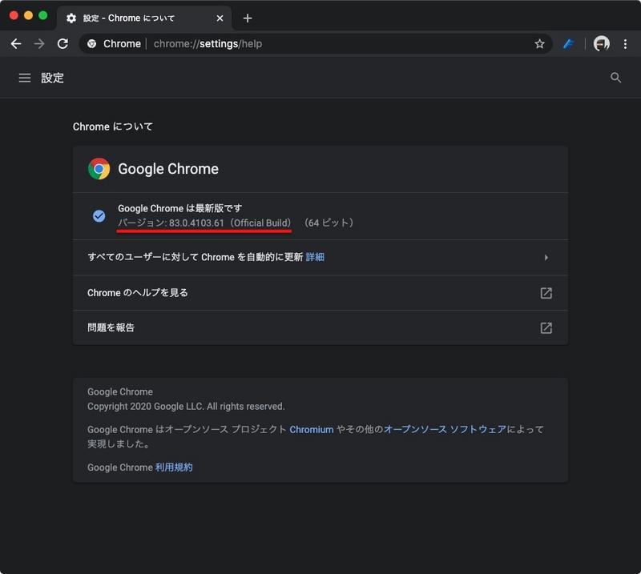Click the gear icon on the settings tab
Viewport: 641px width, 574px height.
(x=71, y=18)
